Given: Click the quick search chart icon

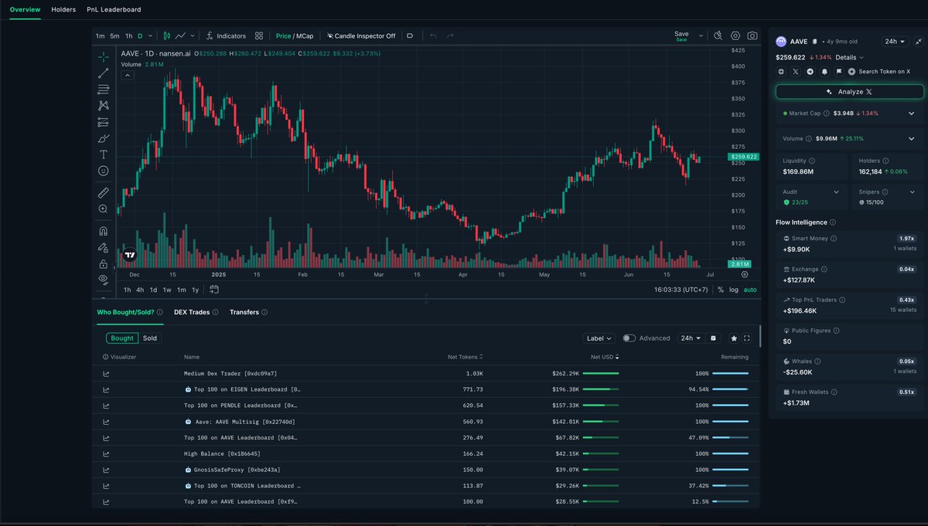Looking at the screenshot, I should pyautogui.click(x=718, y=36).
